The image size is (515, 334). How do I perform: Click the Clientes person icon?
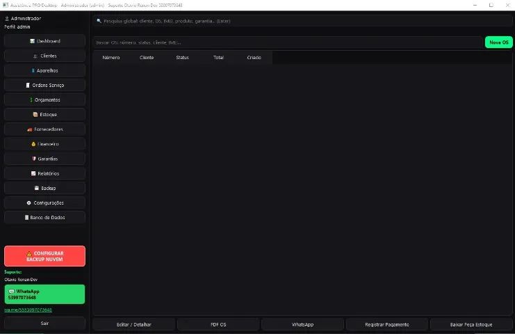[x=35, y=56]
